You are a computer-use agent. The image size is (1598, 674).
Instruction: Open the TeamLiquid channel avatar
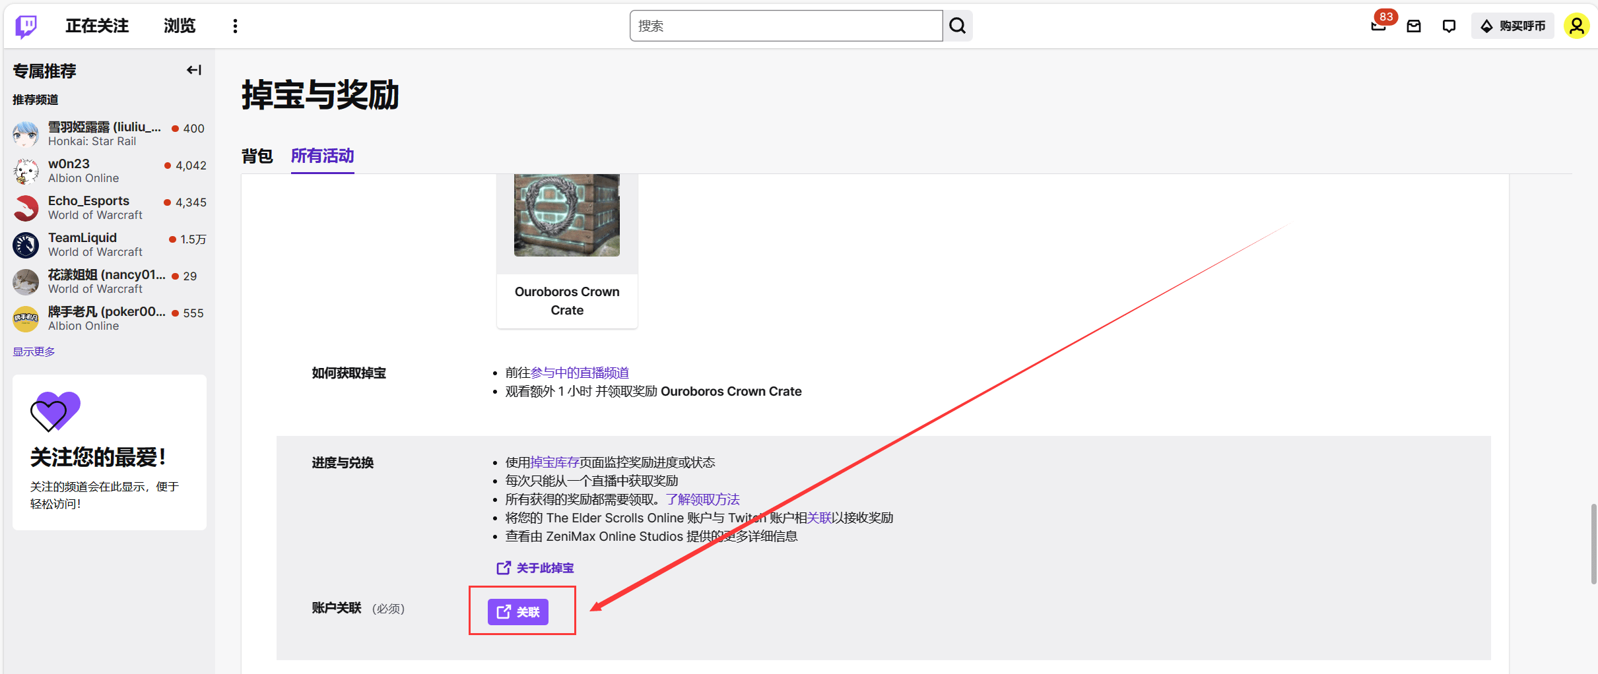click(25, 245)
